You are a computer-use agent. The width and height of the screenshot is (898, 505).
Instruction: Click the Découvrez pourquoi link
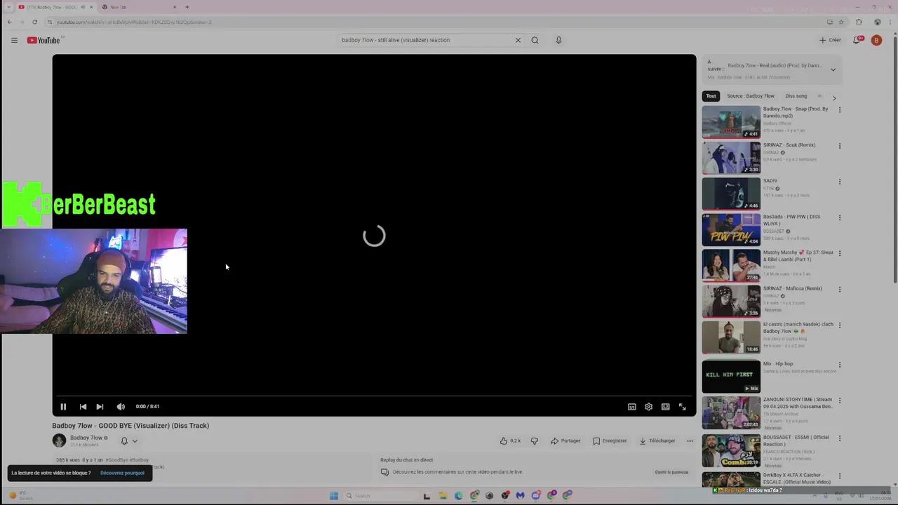tap(122, 473)
